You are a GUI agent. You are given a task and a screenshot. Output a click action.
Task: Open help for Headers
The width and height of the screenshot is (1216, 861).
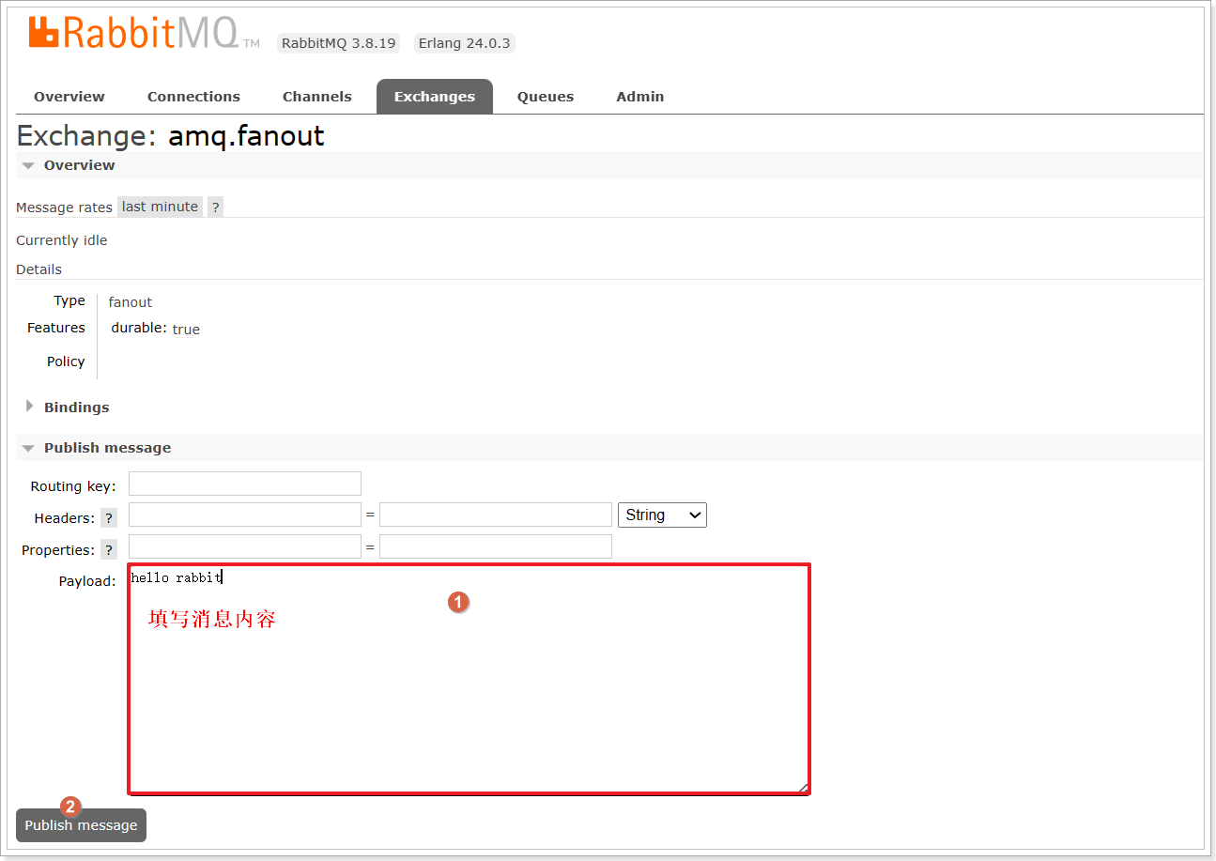coord(109,518)
